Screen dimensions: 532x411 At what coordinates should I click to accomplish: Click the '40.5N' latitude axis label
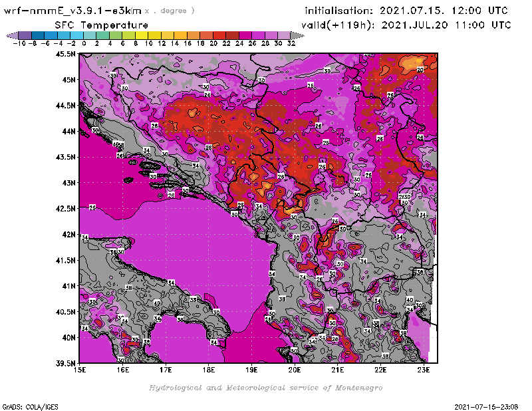pyautogui.click(x=66, y=312)
